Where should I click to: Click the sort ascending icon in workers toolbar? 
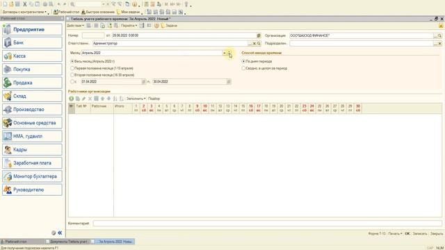point(115,99)
